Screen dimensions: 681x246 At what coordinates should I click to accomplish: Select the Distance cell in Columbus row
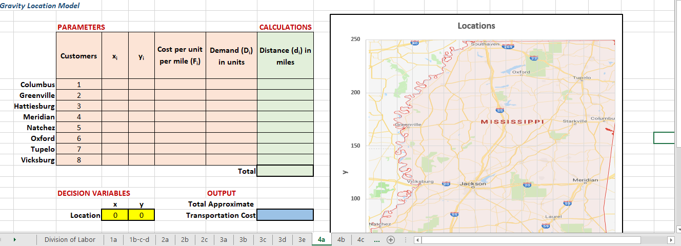pos(285,85)
